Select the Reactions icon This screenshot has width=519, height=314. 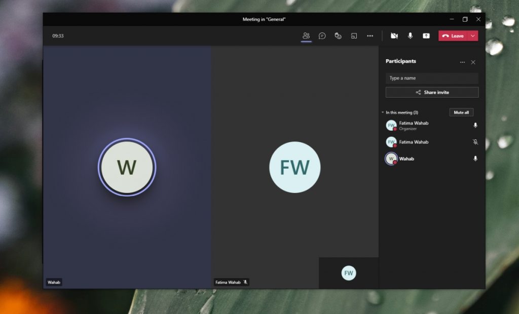338,35
